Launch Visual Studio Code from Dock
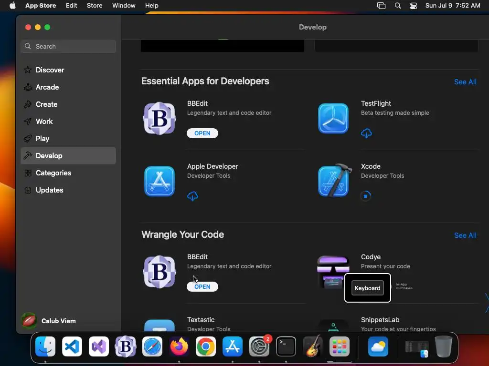The image size is (489, 366). coord(72,346)
